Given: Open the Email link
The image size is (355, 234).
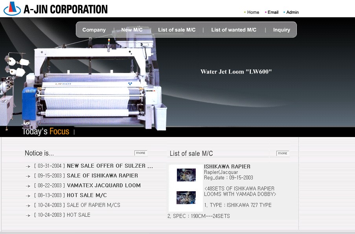Looking at the screenshot, I should pyautogui.click(x=273, y=12).
